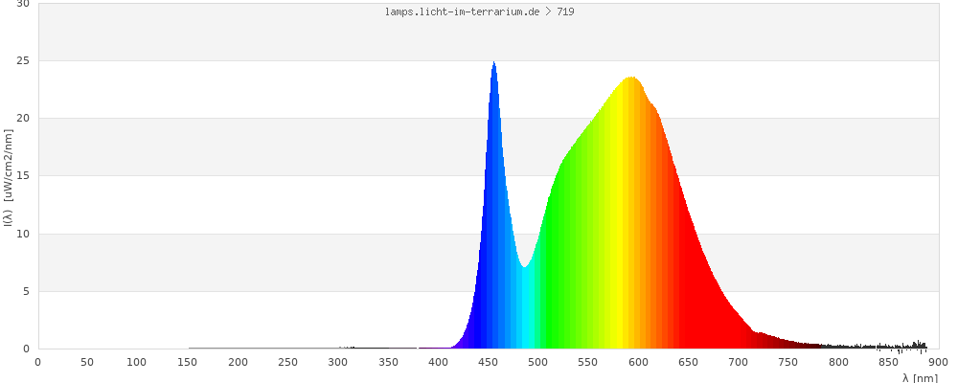Click the x-axis tick label 600

point(638,362)
